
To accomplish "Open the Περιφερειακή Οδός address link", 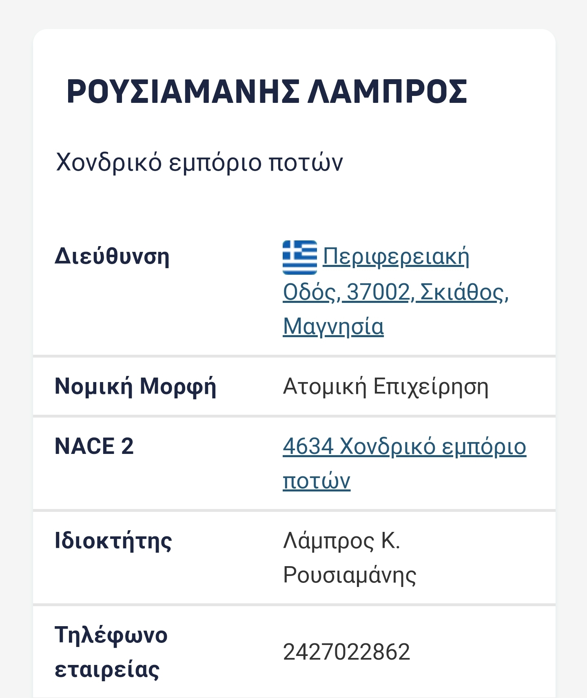I will [396, 291].
